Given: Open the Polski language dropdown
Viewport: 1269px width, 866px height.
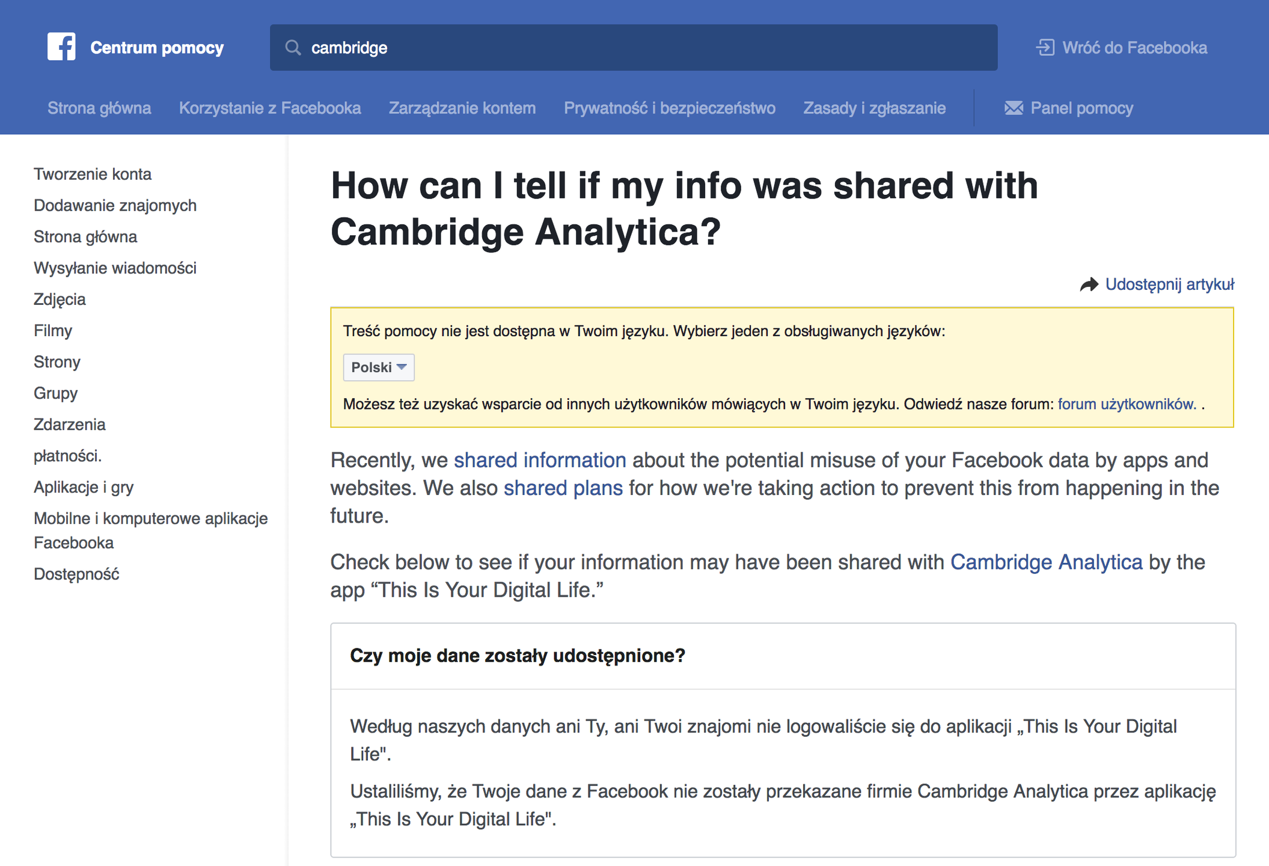Looking at the screenshot, I should [x=378, y=367].
